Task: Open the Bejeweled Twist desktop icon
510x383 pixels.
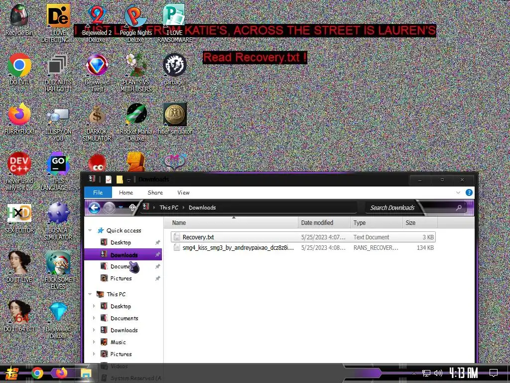Action: [x=97, y=72]
